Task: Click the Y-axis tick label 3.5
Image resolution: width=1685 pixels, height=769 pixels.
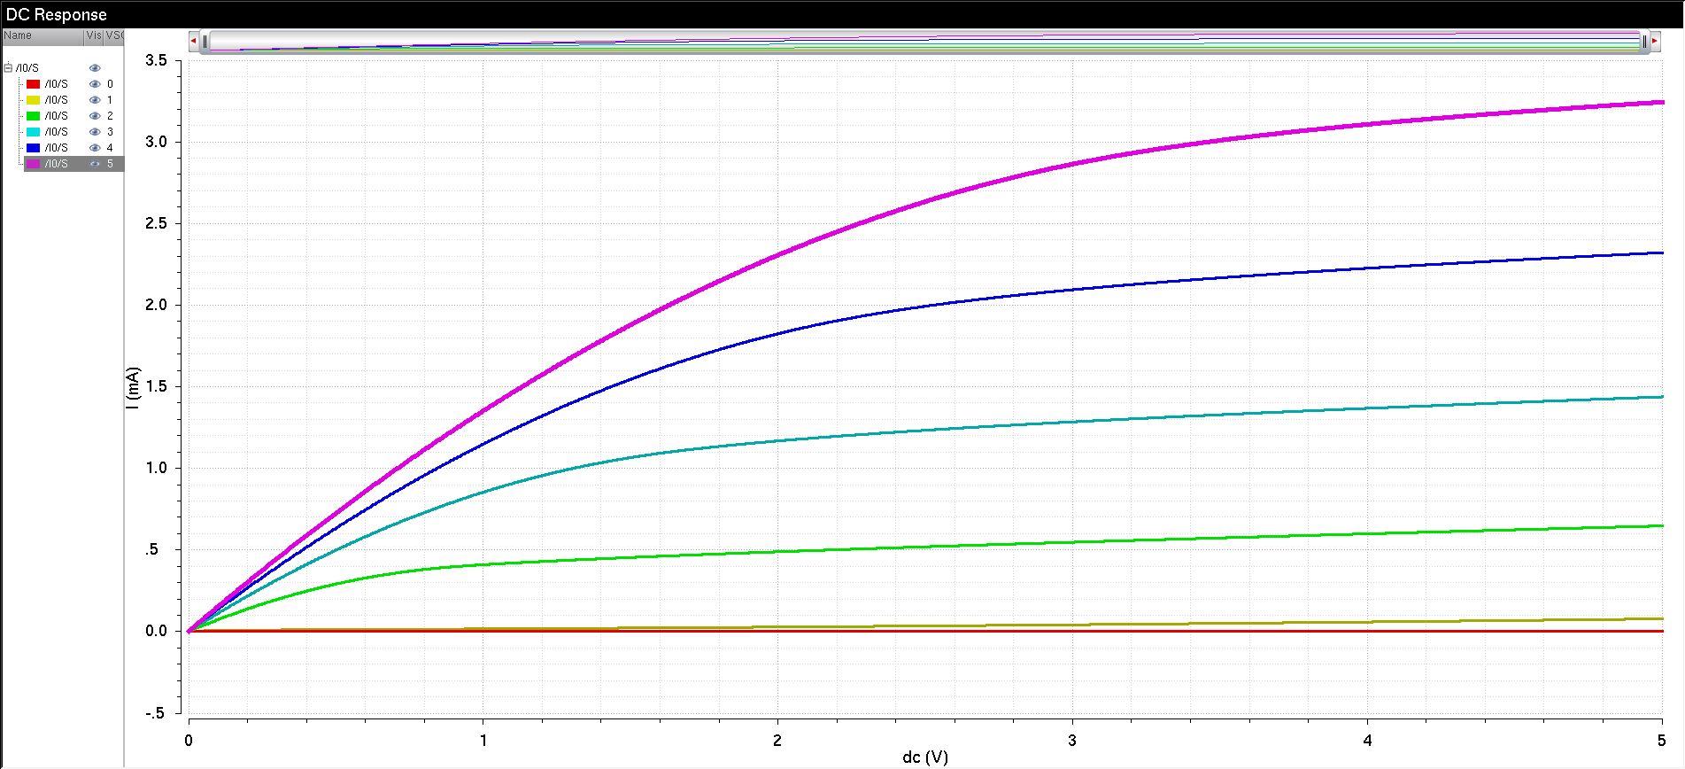Action: pyautogui.click(x=156, y=60)
